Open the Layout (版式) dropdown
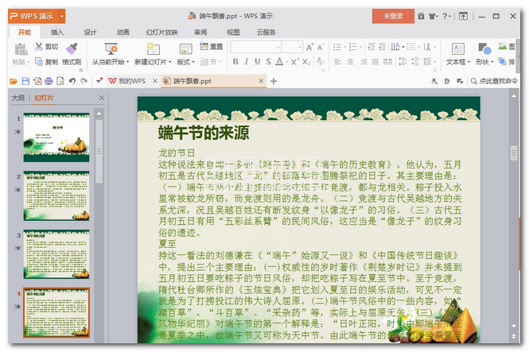The image size is (529, 352). point(185,61)
